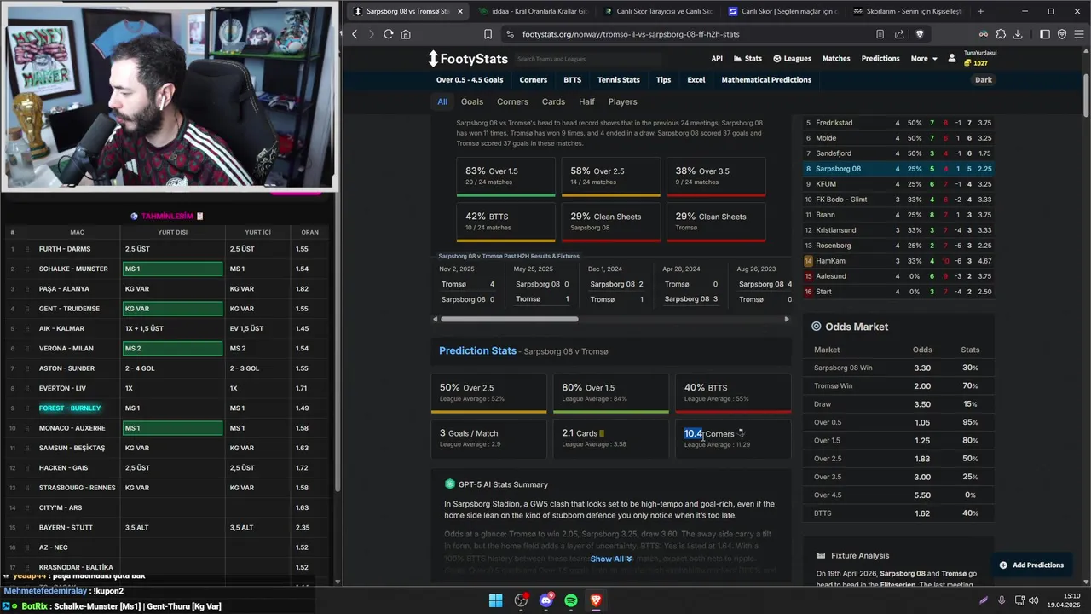Viewport: 1091px width, 614px height.
Task: Open the browser downloads icon
Action: pos(1018,34)
